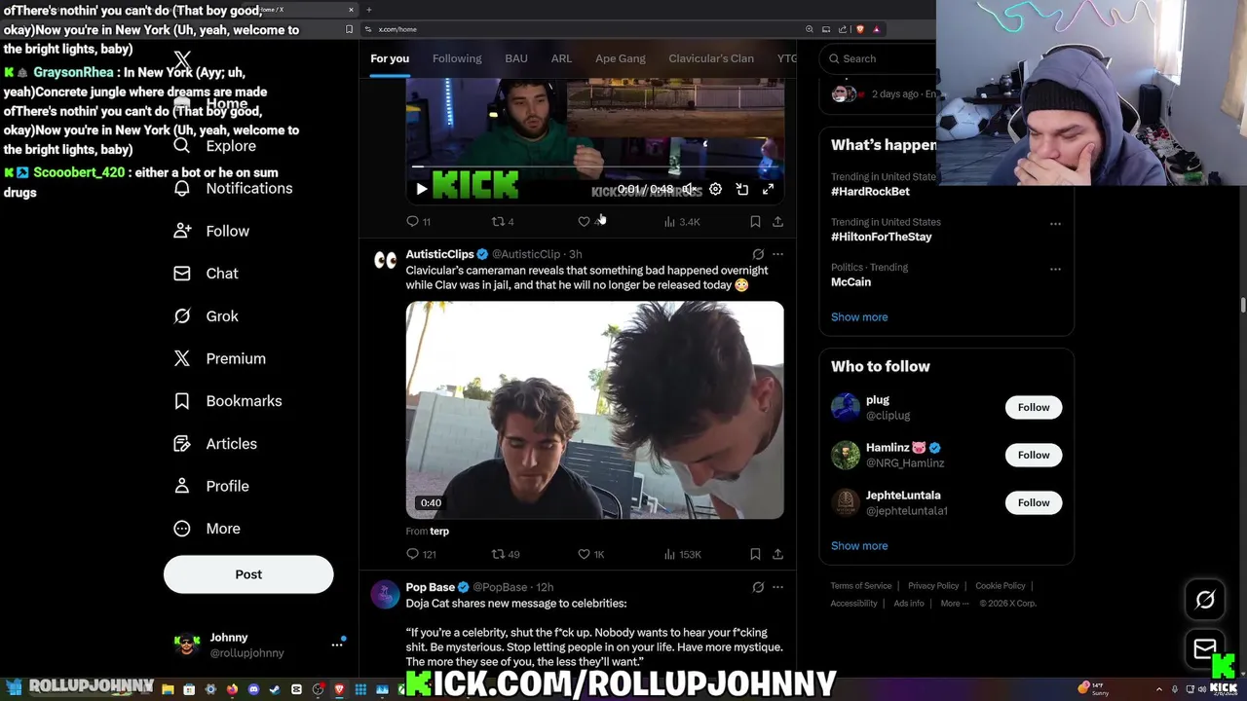Switch to the Clavicular's Clan tab
This screenshot has width=1247, height=701.
711,58
